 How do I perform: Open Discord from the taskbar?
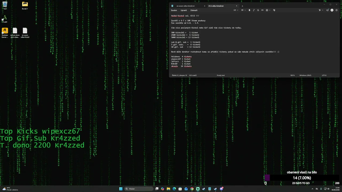[221, 189]
